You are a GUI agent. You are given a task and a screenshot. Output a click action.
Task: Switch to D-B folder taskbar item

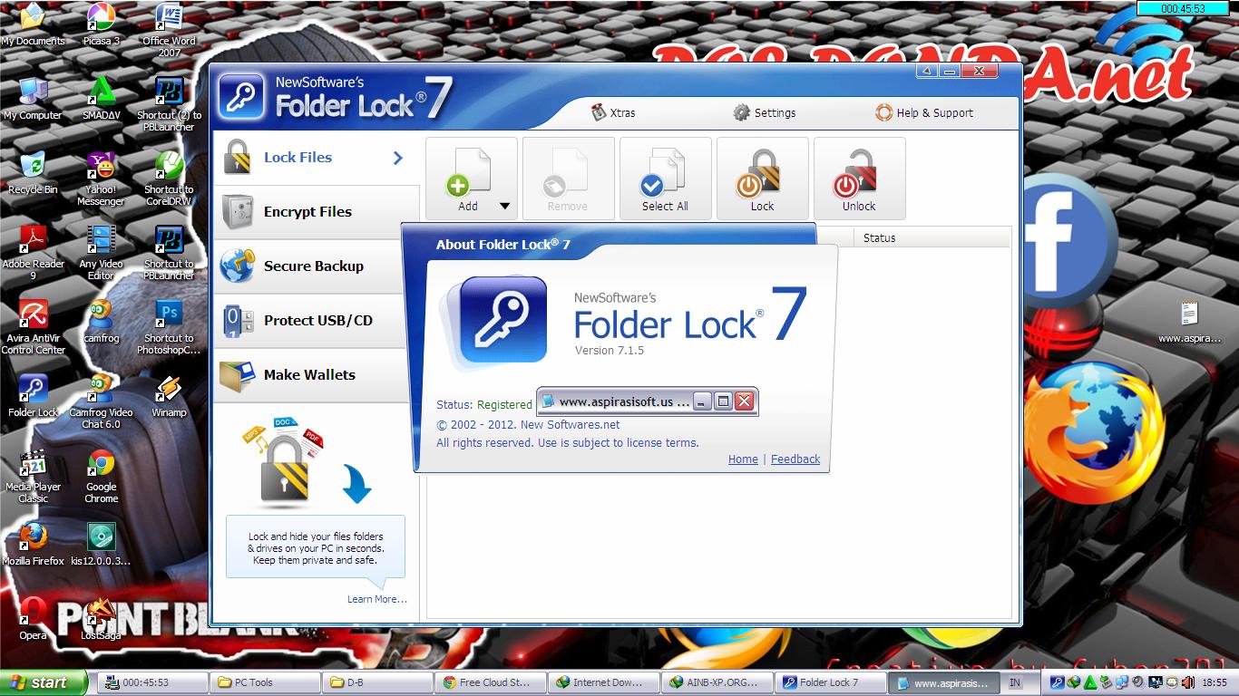click(x=378, y=682)
